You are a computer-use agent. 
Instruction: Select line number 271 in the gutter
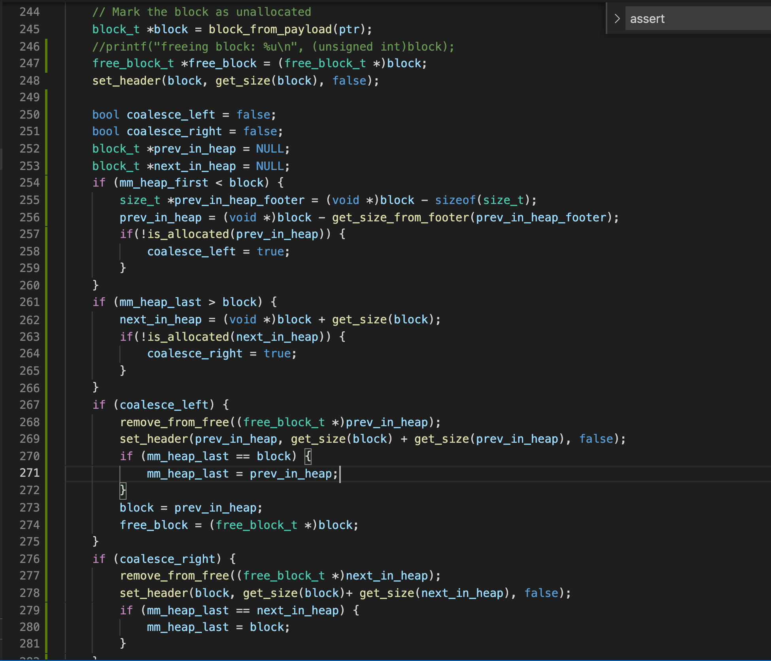(x=30, y=473)
